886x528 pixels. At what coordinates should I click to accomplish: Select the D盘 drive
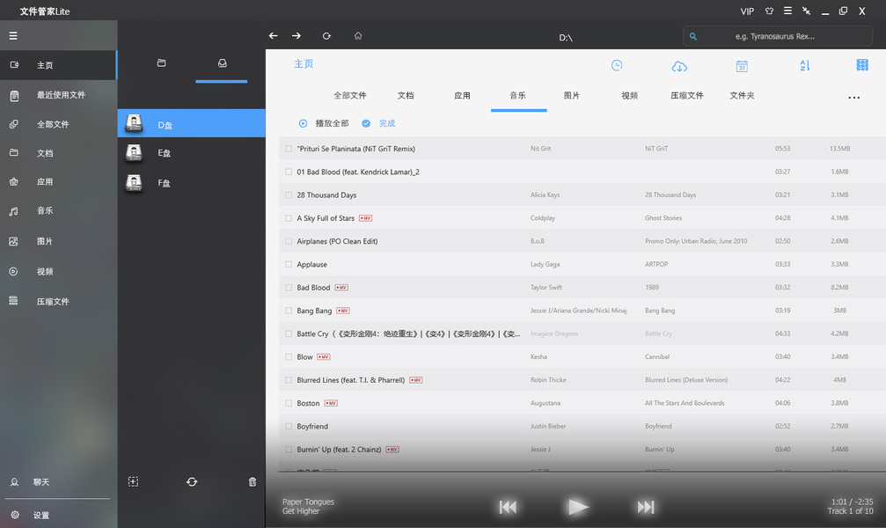click(192, 123)
